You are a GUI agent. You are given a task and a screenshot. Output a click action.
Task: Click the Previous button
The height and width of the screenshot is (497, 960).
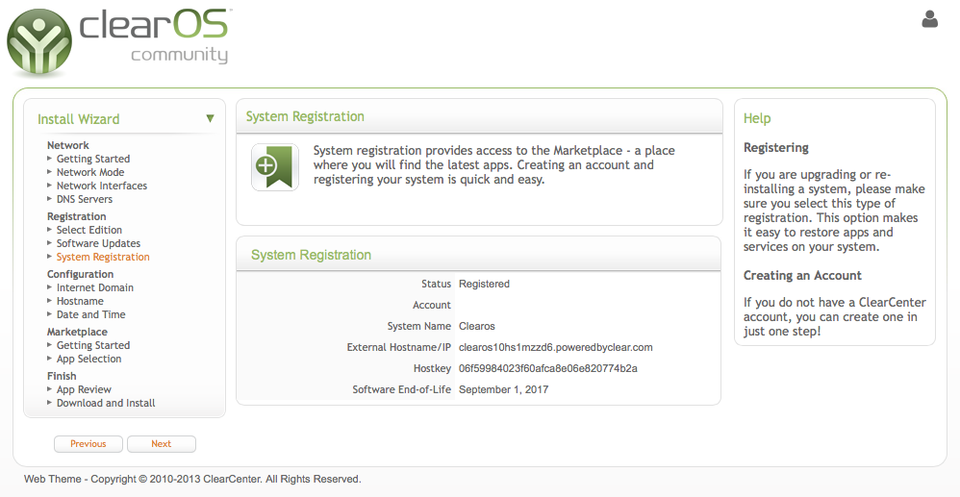[88, 444]
